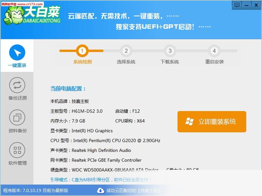Screen dimensions: 262x196
Task: Open the 资料备份 data backup icon
Action: pos(17,118)
